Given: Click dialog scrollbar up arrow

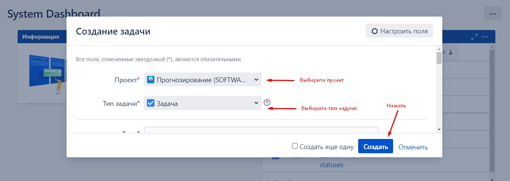Looking at the screenshot, I should coord(439,49).
